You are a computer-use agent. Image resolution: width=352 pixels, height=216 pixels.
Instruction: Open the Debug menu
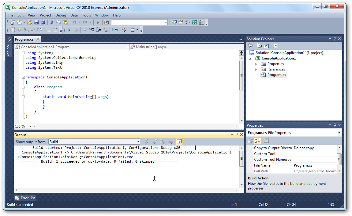click(x=61, y=15)
